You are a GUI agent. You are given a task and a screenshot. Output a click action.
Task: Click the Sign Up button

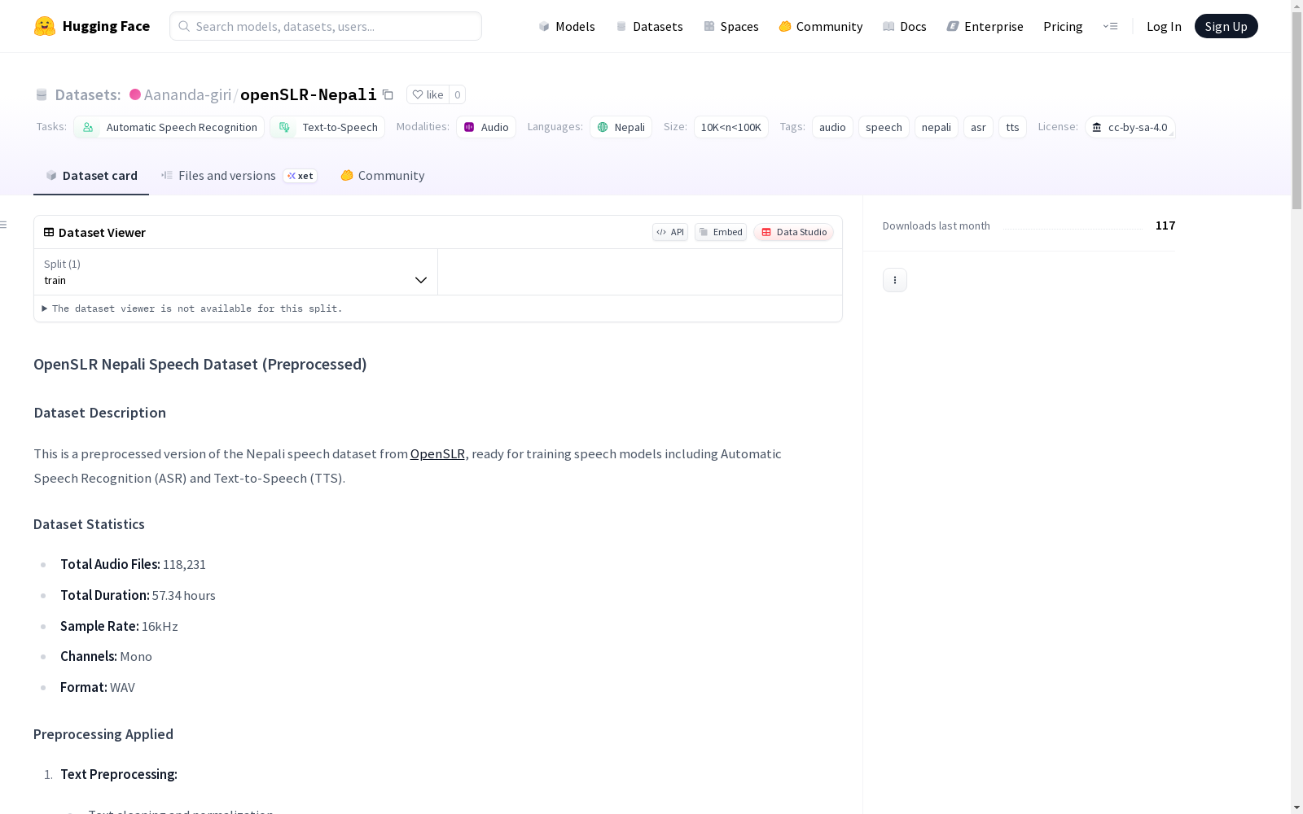(1226, 26)
